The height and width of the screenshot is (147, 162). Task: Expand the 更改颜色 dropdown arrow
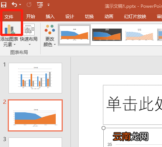coord(55,44)
